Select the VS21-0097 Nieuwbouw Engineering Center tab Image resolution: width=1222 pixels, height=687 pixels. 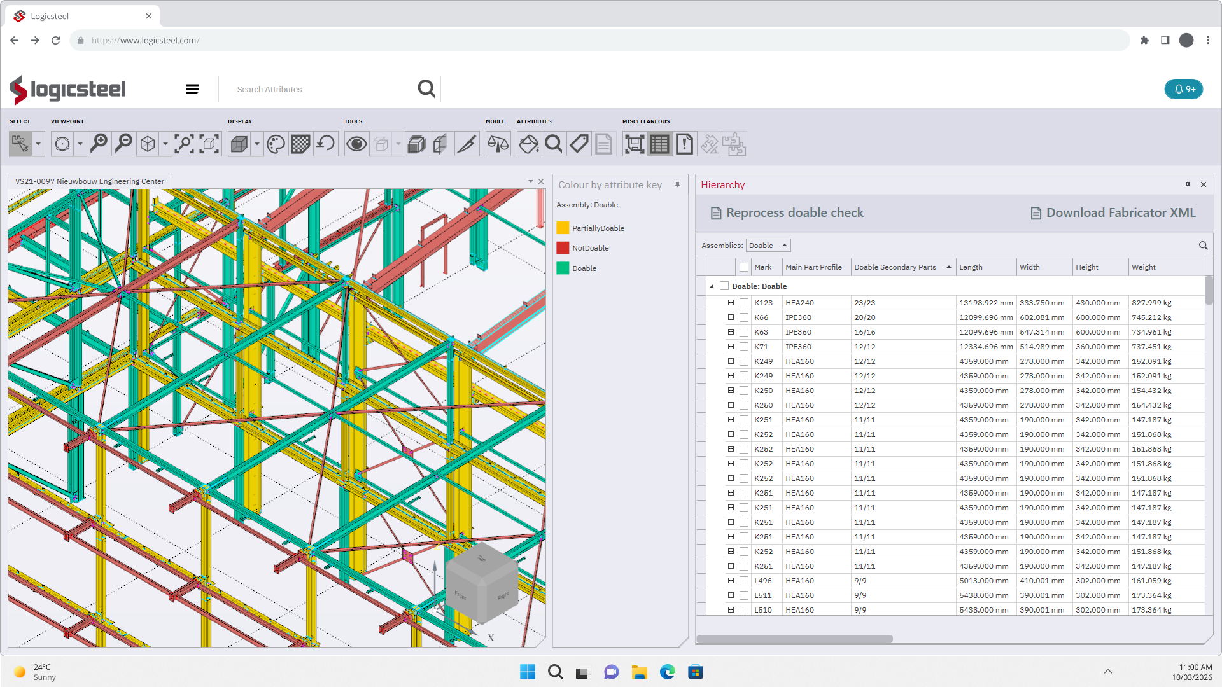click(x=90, y=181)
